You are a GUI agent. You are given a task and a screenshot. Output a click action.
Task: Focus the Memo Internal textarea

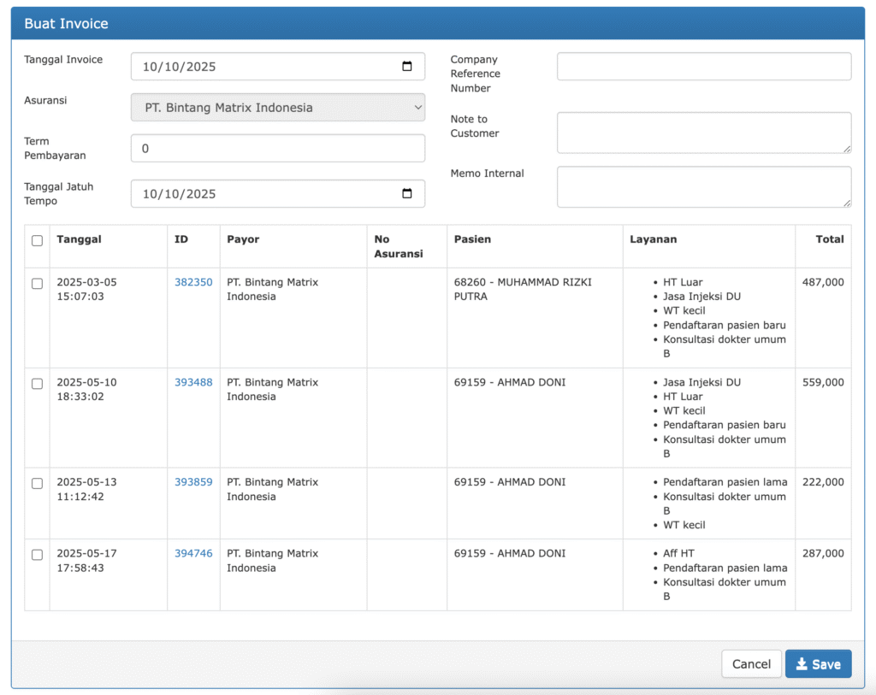(703, 186)
